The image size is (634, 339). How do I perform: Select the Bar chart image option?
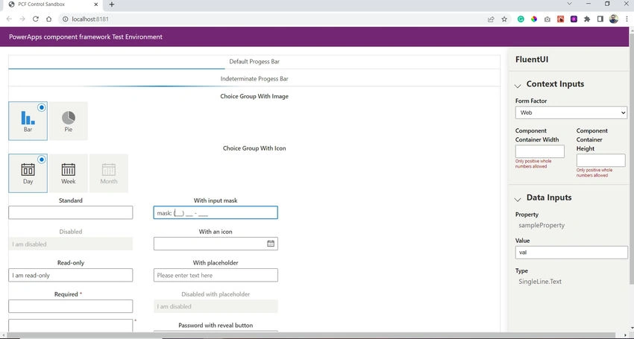(28, 121)
